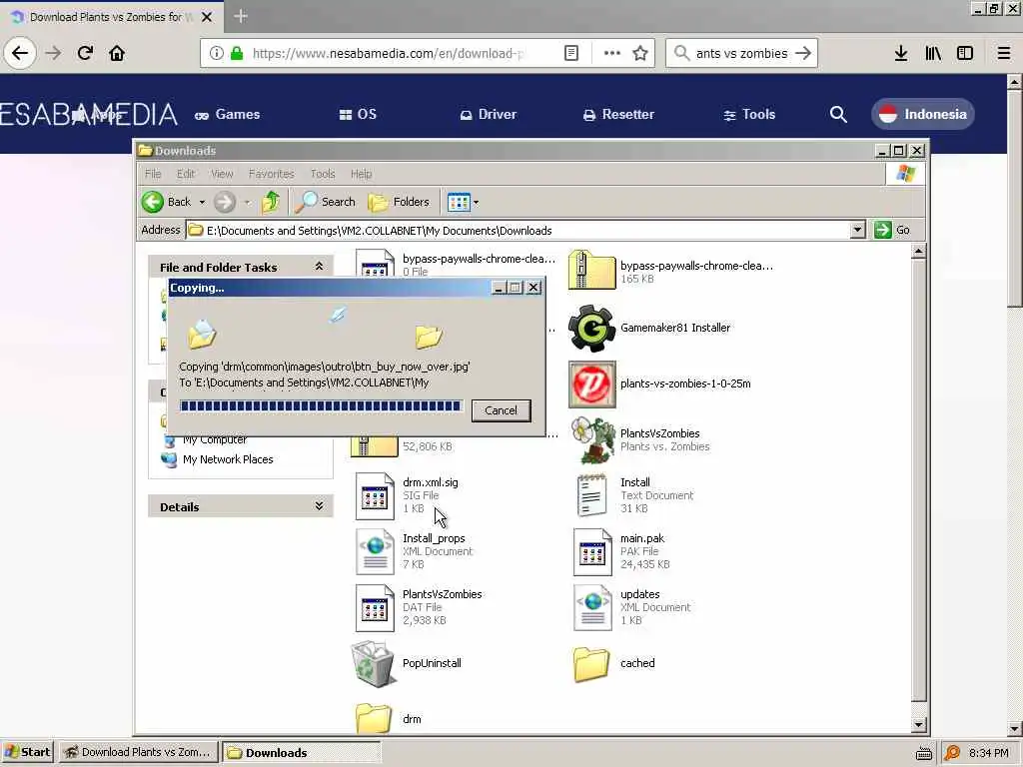Open Address bar dropdown arrow
This screenshot has height=767, width=1023.
[857, 230]
